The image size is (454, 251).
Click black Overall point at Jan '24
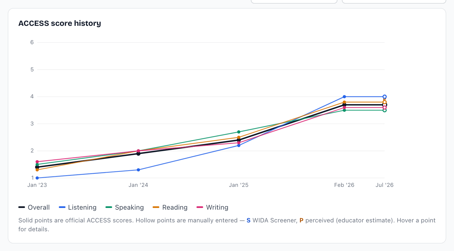click(x=138, y=154)
